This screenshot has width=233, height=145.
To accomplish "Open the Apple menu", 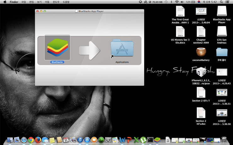I will tap(5, 2).
